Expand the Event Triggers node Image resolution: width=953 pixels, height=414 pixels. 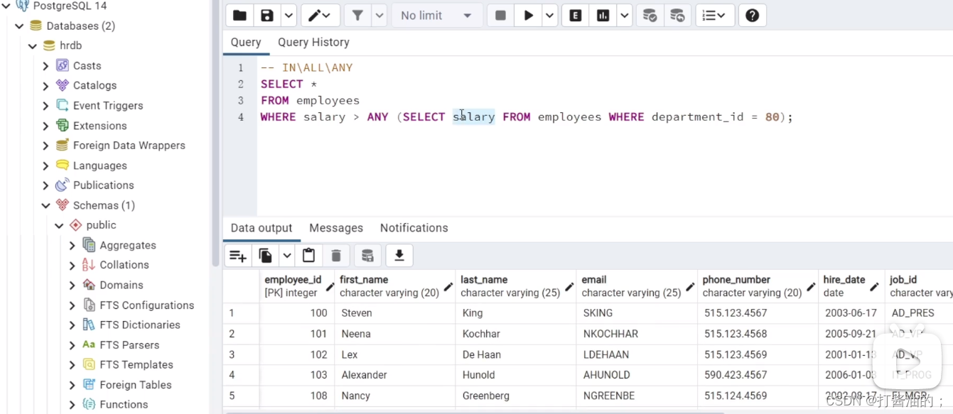click(45, 105)
